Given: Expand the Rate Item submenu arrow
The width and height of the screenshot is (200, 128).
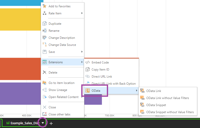Looking at the screenshot, I should coord(82,13).
